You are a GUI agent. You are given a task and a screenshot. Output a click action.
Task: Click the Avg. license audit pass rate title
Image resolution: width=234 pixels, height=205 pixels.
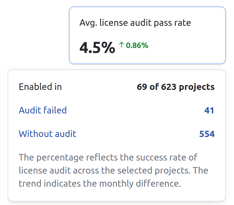click(x=135, y=23)
